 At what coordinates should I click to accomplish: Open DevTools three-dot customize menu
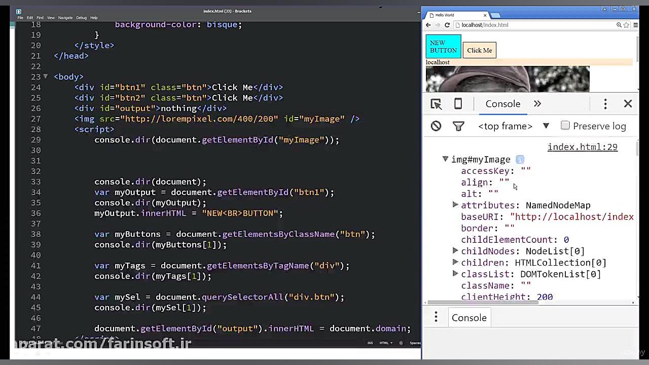pyautogui.click(x=605, y=104)
